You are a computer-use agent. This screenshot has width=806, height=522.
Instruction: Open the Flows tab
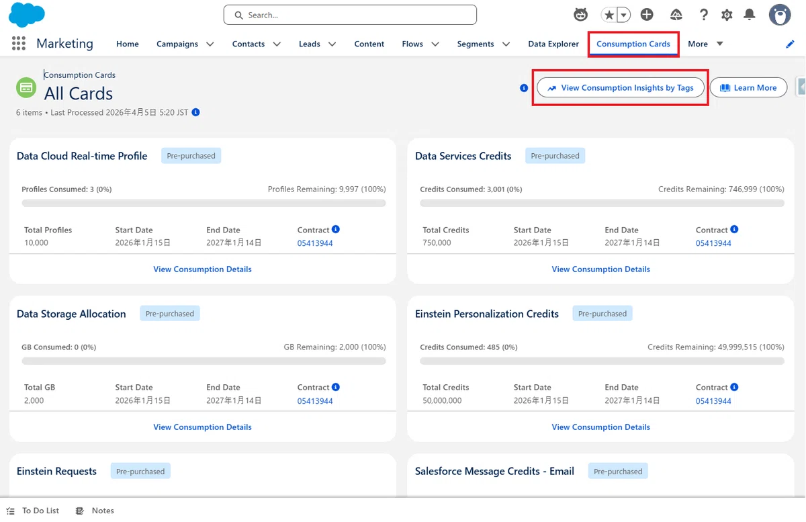pos(412,44)
